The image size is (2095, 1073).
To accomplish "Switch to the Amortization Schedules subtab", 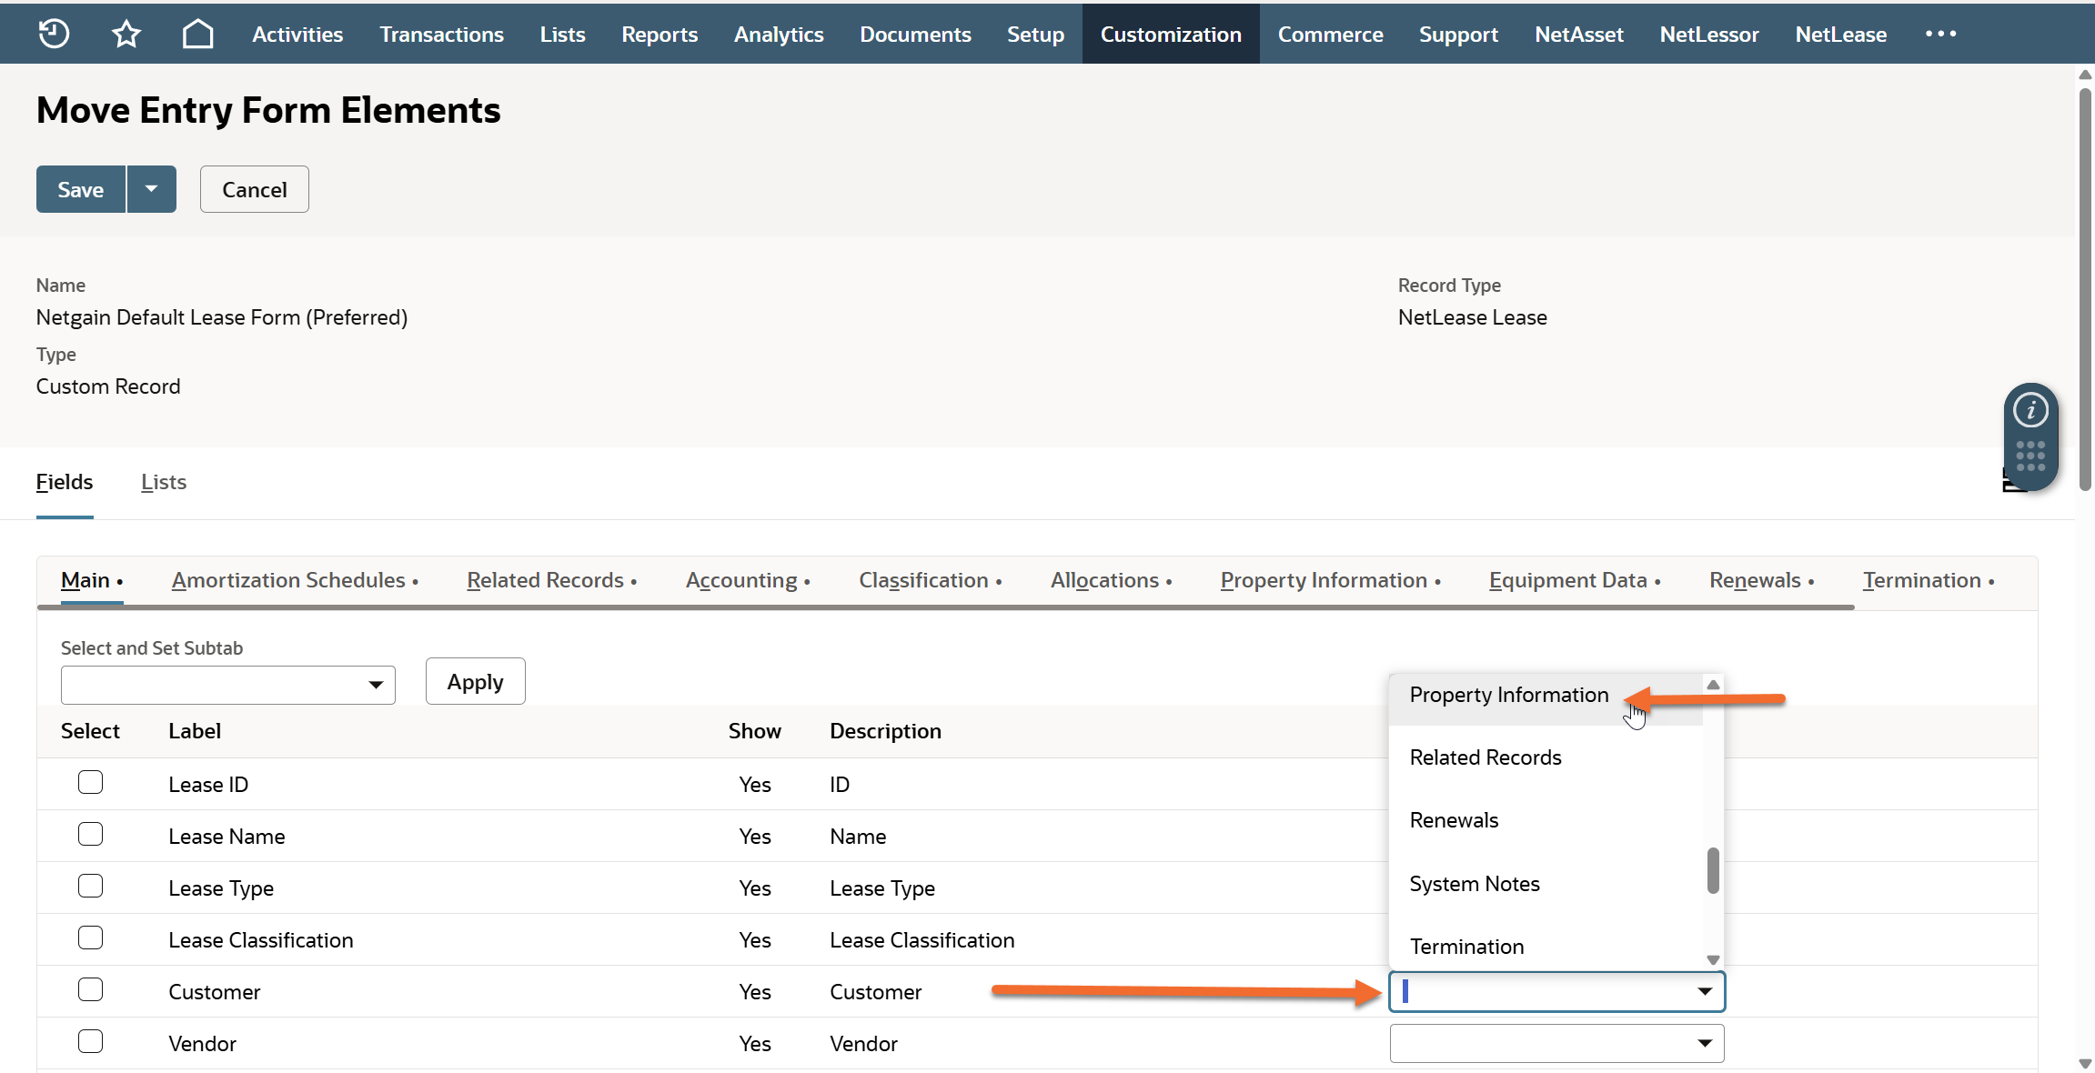I will (288, 580).
